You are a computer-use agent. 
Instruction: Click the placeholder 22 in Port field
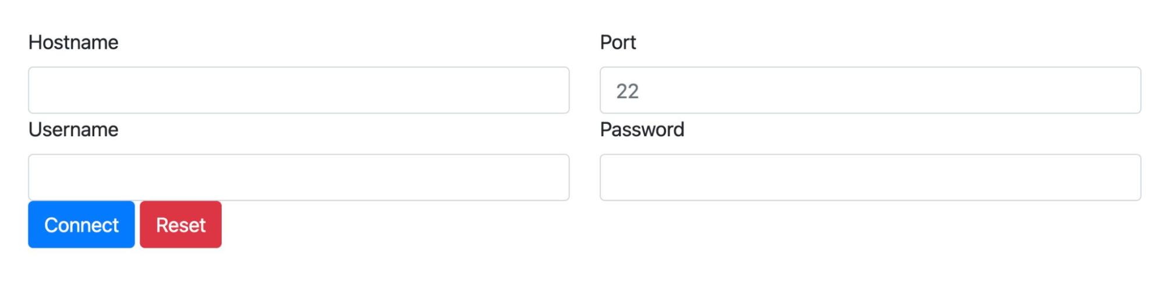(627, 91)
